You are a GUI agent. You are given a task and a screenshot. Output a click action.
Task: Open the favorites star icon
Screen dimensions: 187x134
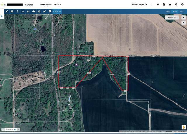tap(170, 4)
